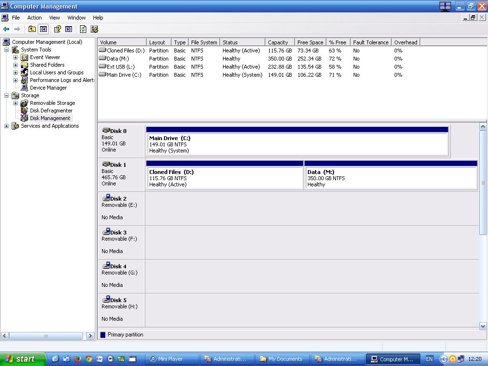Click the tree pane right scroll arrow
The height and width of the screenshot is (366, 488).
(x=90, y=336)
